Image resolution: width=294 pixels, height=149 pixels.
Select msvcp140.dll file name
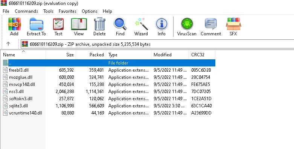(x=22, y=84)
